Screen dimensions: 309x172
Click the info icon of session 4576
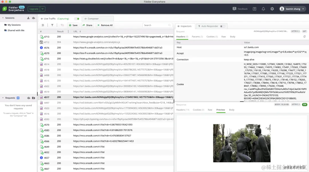click(41, 48)
